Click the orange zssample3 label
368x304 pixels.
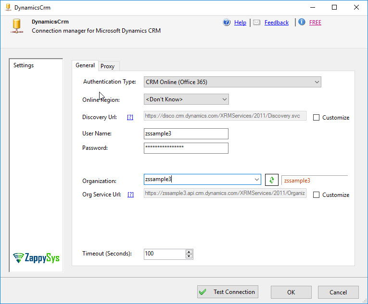coord(297,181)
